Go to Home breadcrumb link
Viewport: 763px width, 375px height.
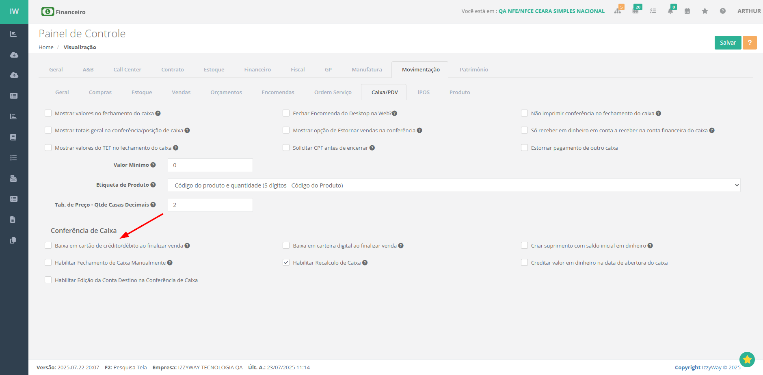[x=46, y=47]
